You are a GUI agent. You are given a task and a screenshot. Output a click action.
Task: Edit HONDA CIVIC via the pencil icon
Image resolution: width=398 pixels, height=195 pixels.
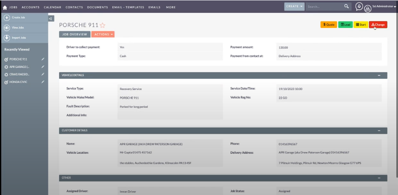tap(43, 82)
